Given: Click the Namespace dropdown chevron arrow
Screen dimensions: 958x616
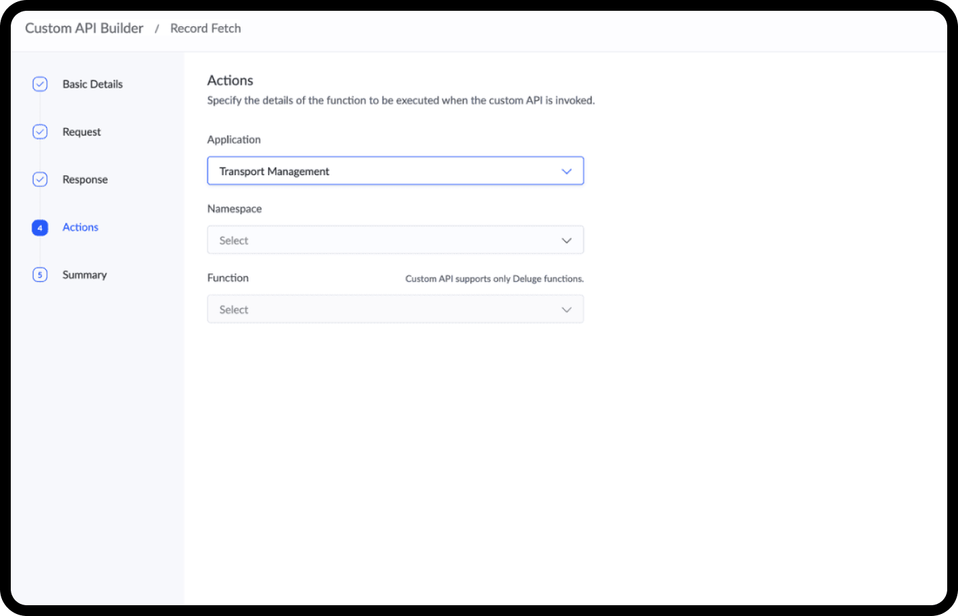Looking at the screenshot, I should pyautogui.click(x=567, y=241).
